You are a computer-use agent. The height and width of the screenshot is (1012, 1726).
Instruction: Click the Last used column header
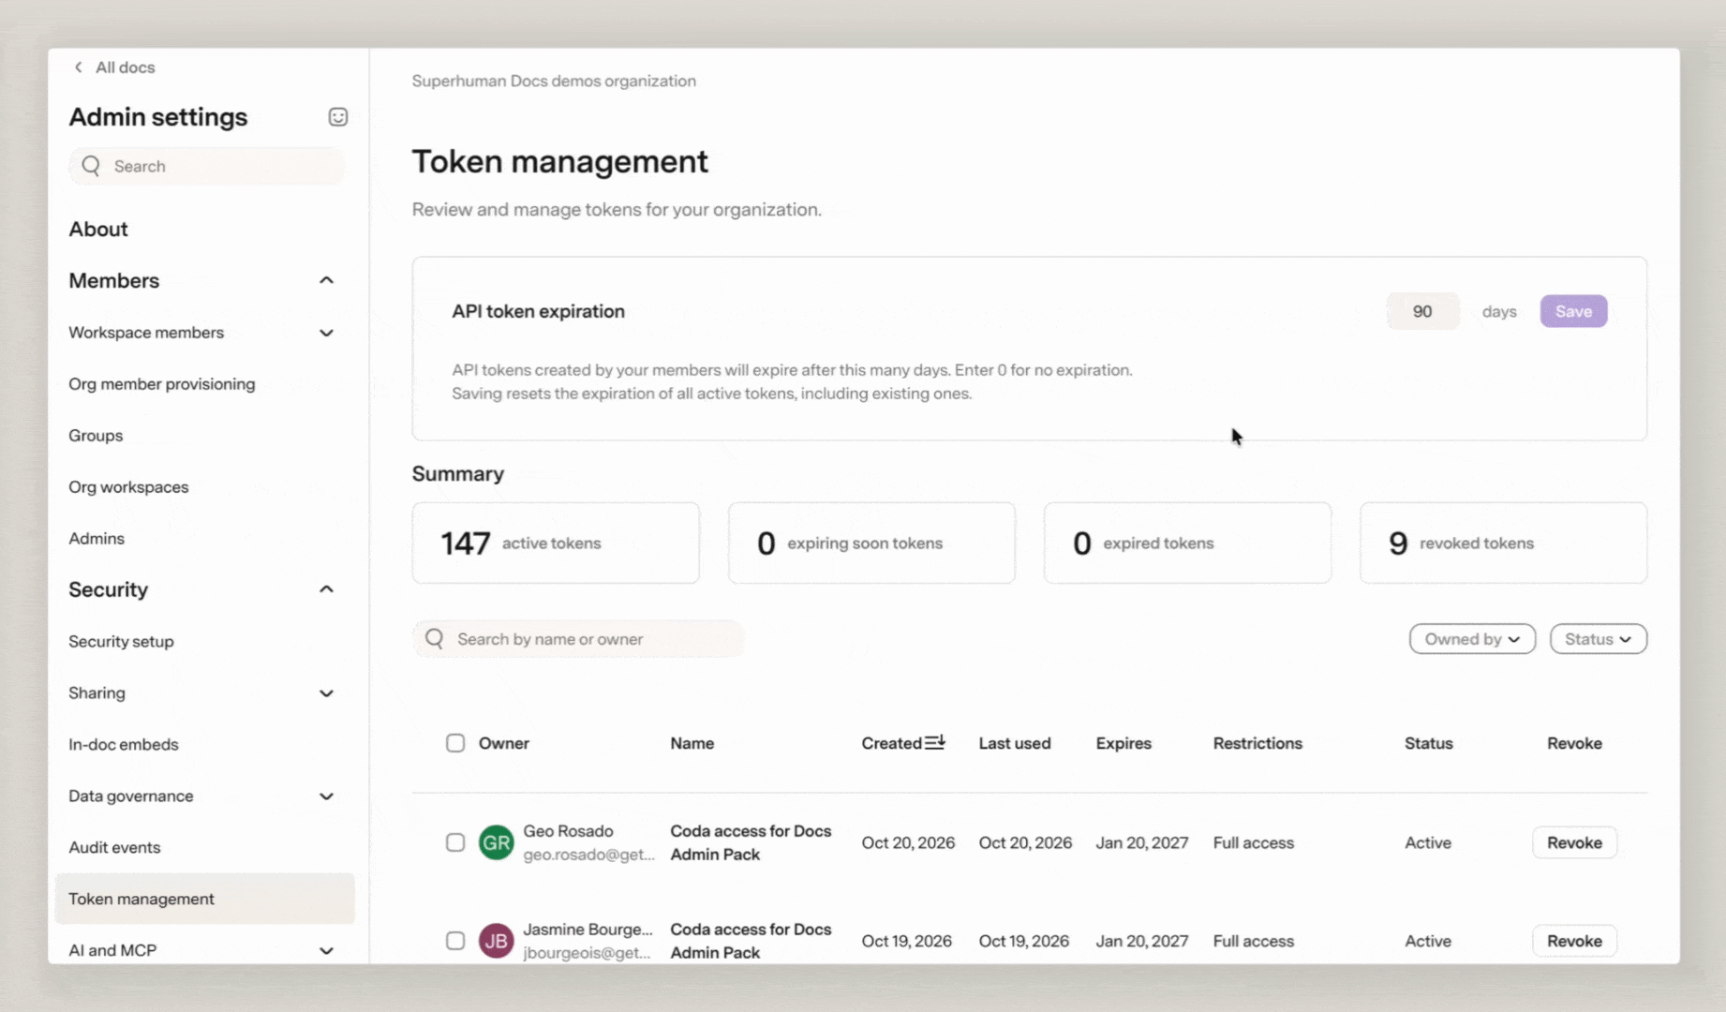[1015, 743]
